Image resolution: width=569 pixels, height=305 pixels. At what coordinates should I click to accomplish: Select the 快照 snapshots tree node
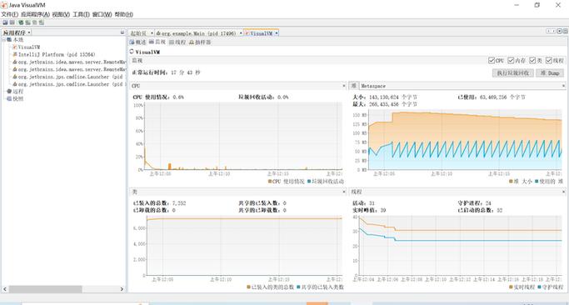18,99
